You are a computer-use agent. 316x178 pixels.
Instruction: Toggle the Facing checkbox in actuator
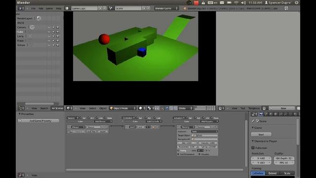click(x=178, y=150)
